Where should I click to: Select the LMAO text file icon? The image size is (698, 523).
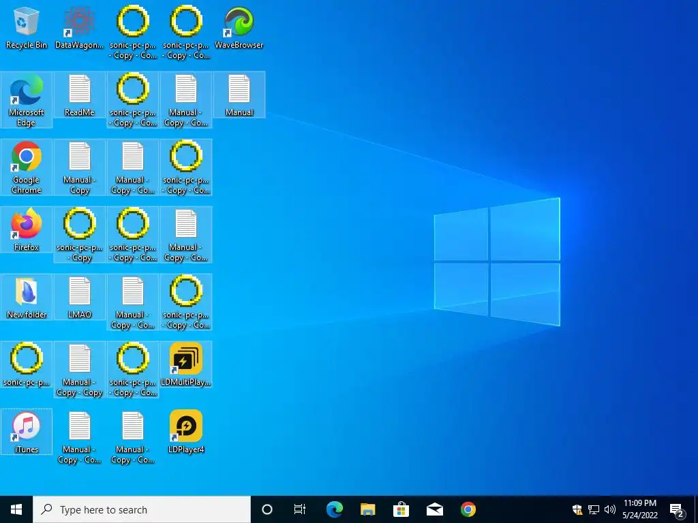pyautogui.click(x=79, y=297)
